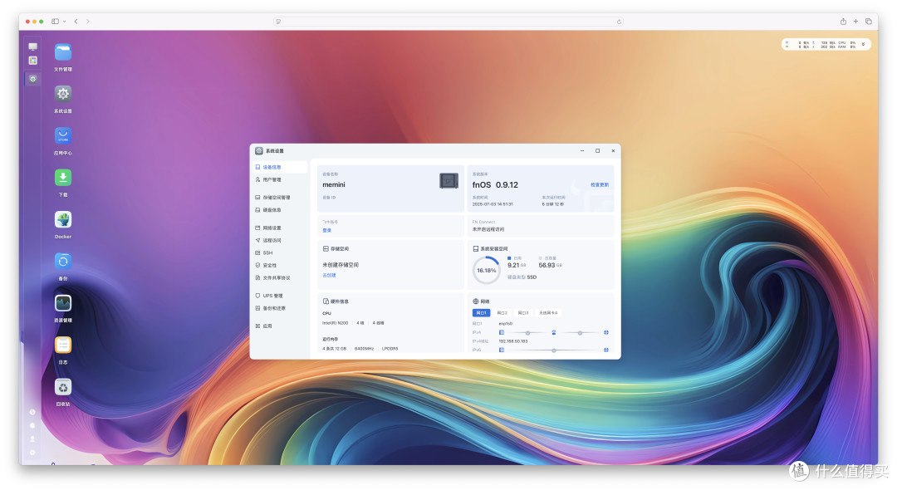Open the 回收站 recycle bin icon

[63, 387]
